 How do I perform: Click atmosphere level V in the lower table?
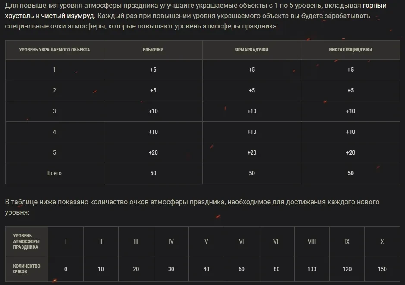tap(206, 241)
